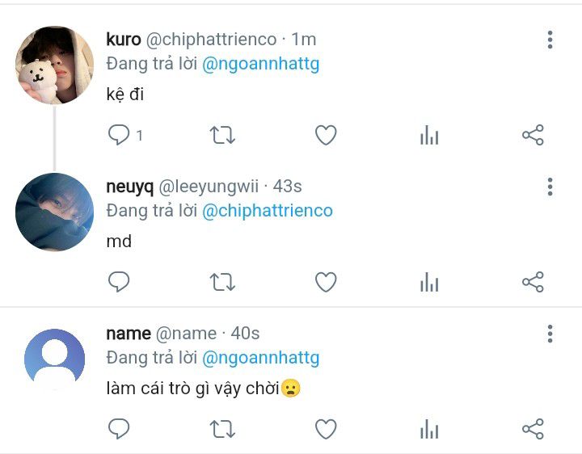Like the tweet from @name

pyautogui.click(x=326, y=429)
